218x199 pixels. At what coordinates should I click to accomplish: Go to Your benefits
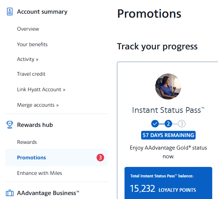pyautogui.click(x=32, y=44)
